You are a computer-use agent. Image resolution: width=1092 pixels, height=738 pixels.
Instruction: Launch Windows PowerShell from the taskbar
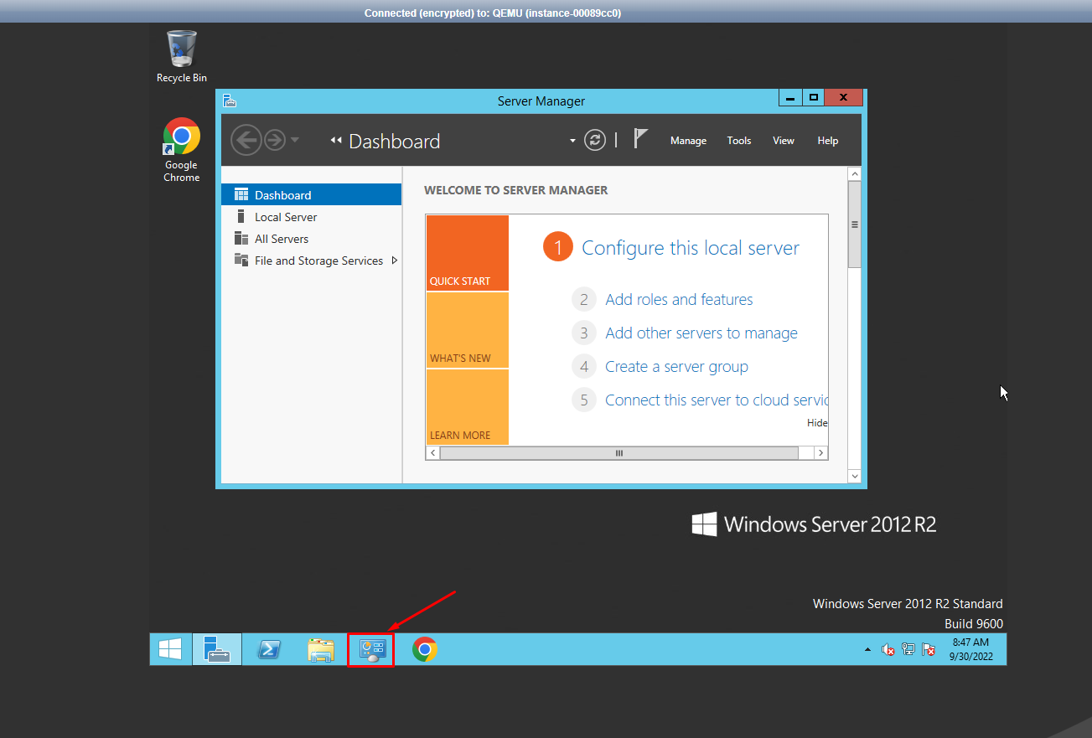[x=268, y=650]
